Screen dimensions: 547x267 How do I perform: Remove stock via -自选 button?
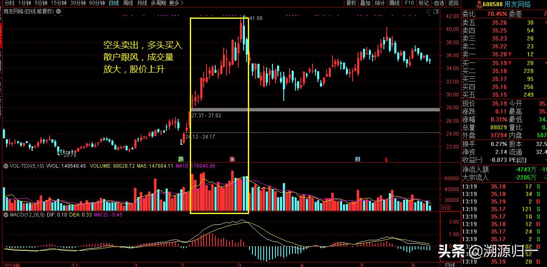tap(438, 3)
